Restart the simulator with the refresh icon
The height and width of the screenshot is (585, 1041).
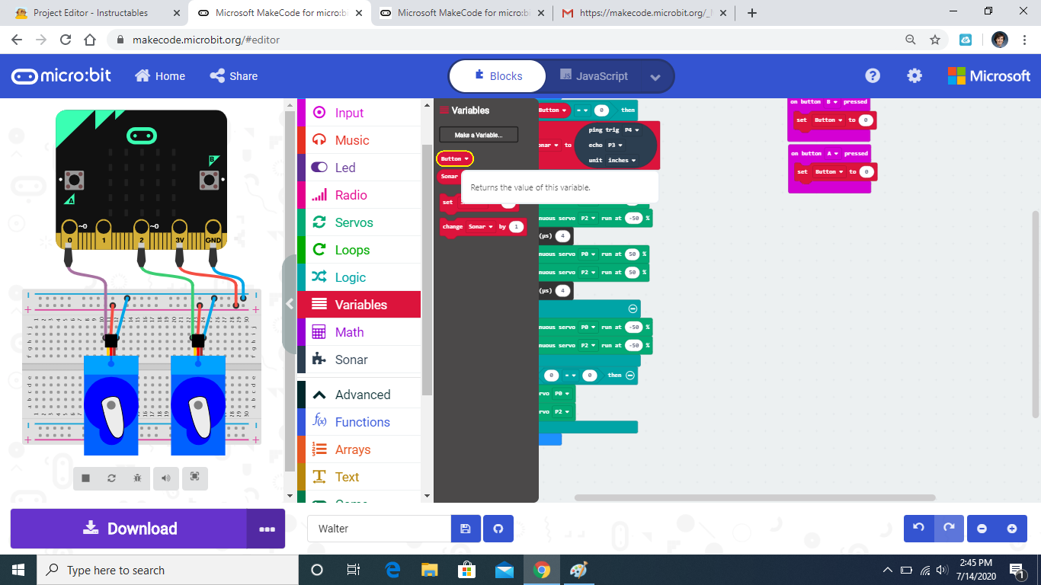point(111,478)
